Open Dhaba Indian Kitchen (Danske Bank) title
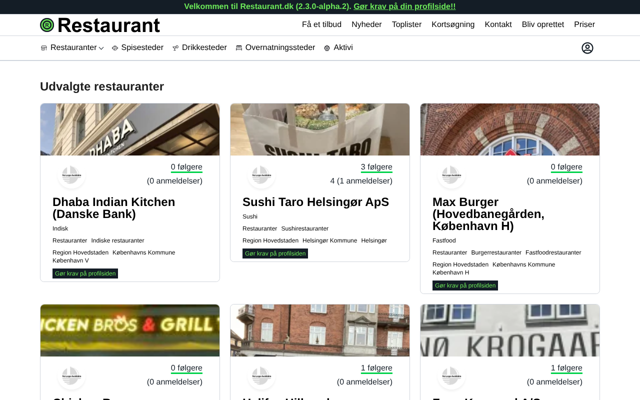The height and width of the screenshot is (400, 640). tap(114, 208)
